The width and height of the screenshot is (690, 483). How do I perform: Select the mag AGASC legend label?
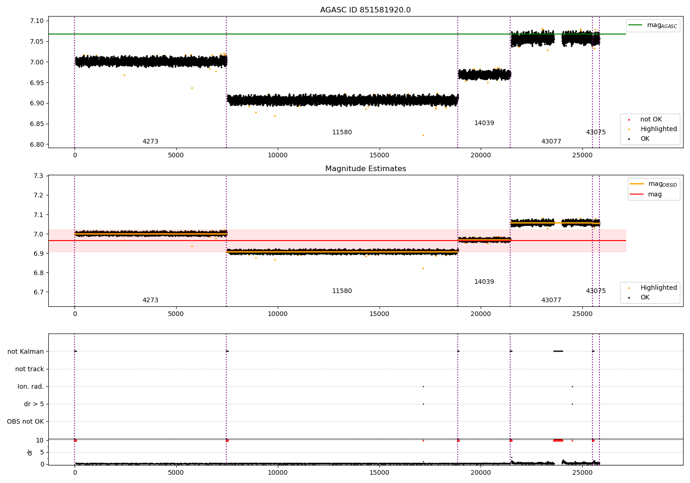pyautogui.click(x=662, y=25)
